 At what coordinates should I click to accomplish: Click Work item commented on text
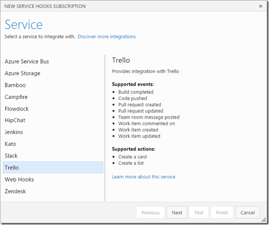pyautogui.click(x=147, y=124)
